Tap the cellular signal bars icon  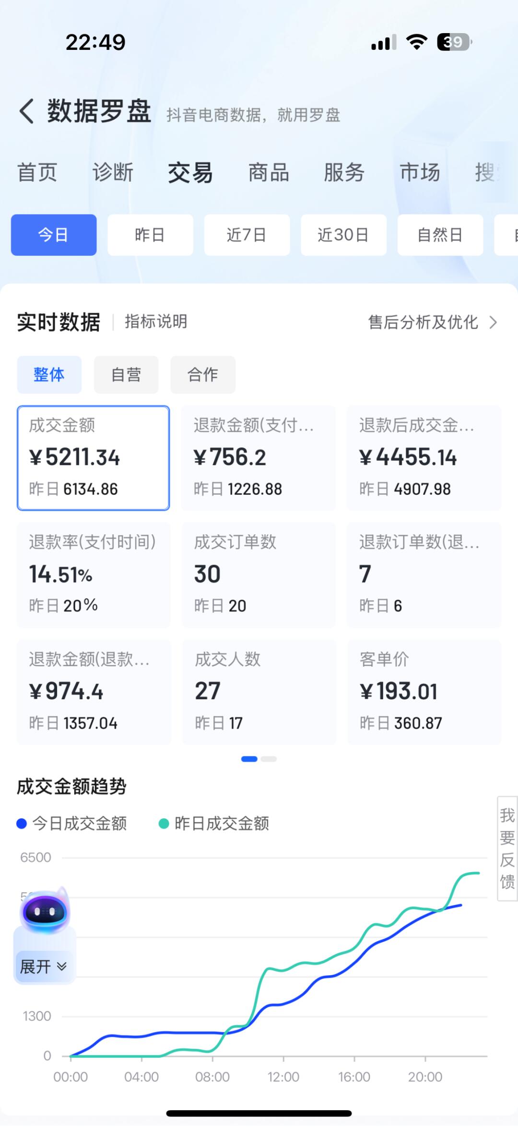[384, 42]
